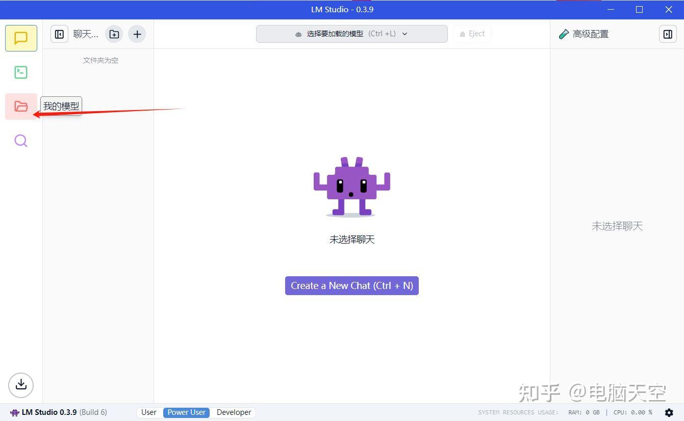Add a new chat with plus button

pyautogui.click(x=137, y=34)
